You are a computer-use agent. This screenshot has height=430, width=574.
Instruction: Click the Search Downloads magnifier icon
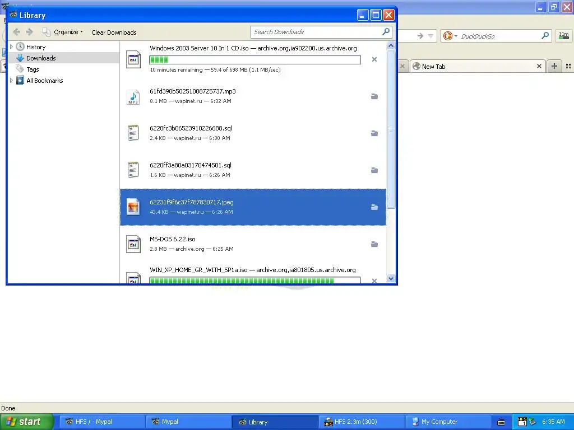[386, 32]
